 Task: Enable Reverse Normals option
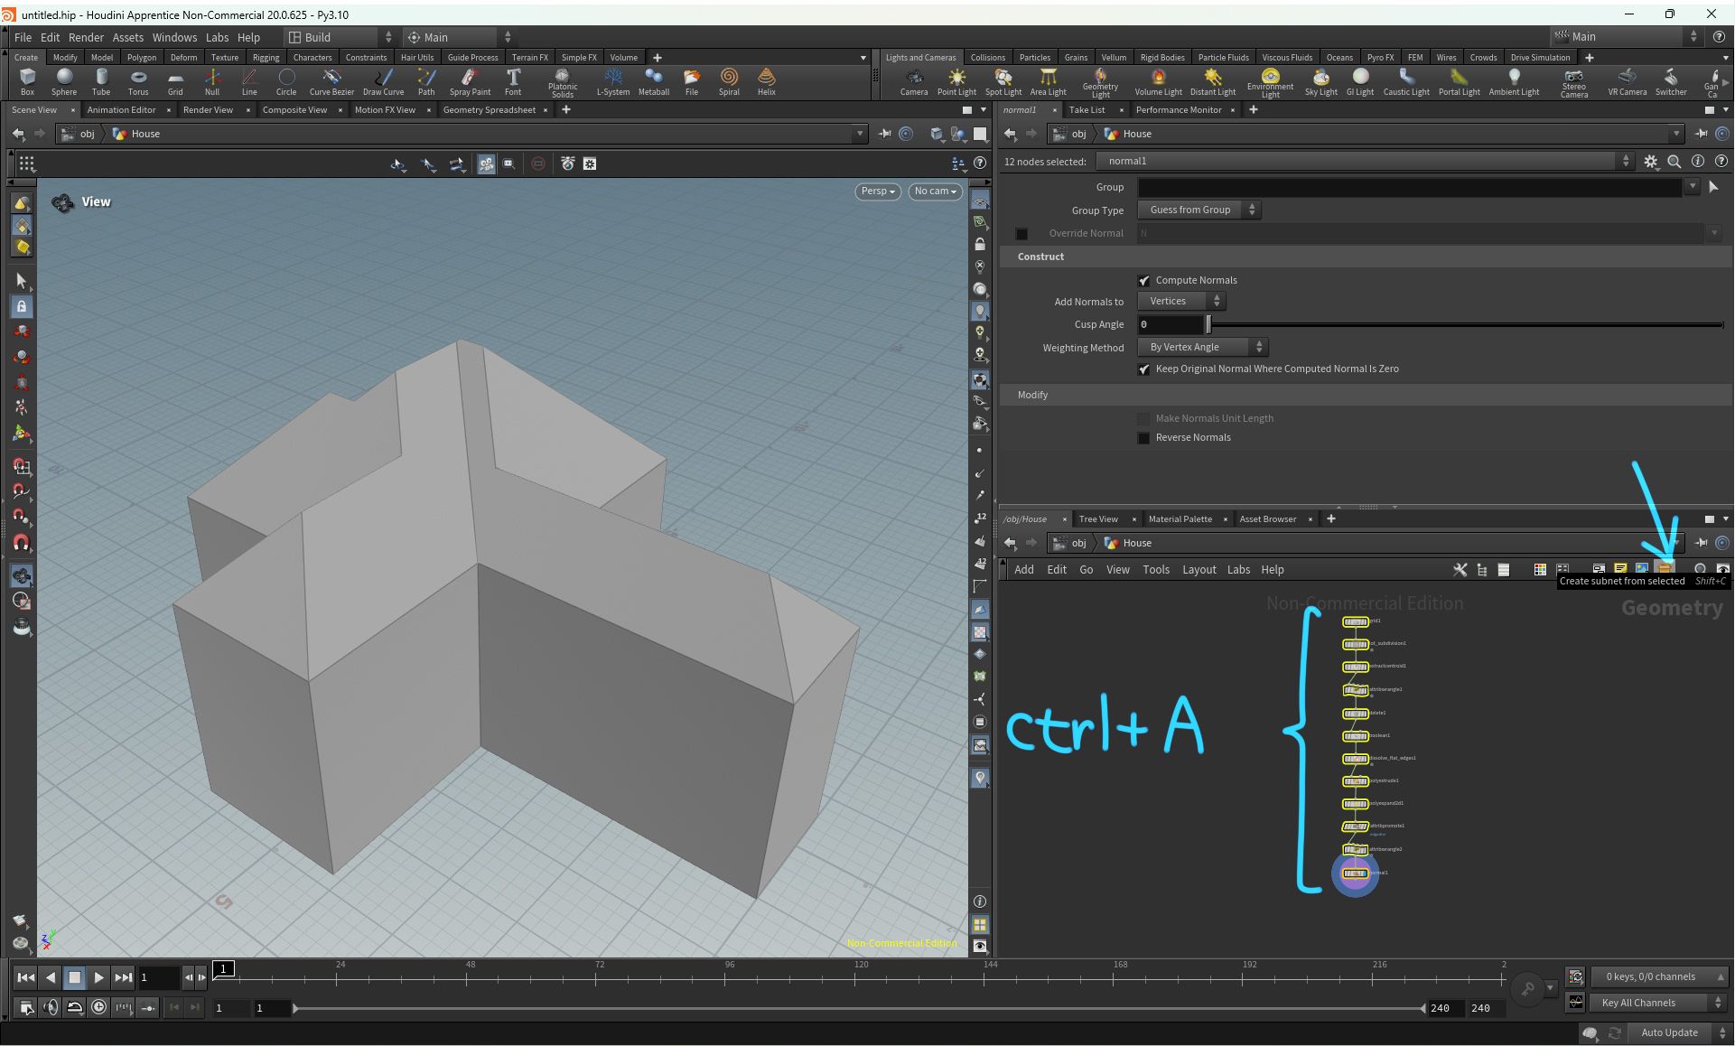click(1143, 437)
